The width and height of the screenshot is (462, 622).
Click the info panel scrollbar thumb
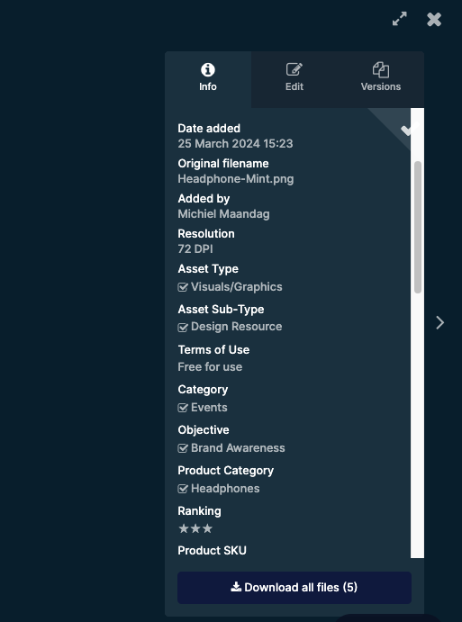coord(418,228)
